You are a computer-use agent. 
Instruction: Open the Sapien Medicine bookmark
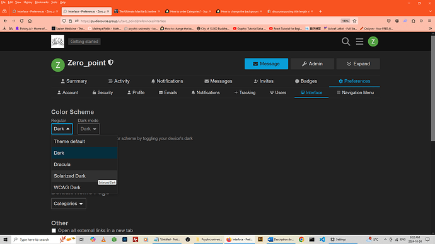pos(68,28)
